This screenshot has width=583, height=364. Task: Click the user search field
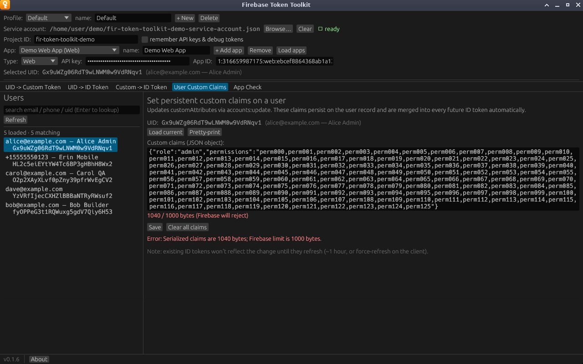click(72, 110)
